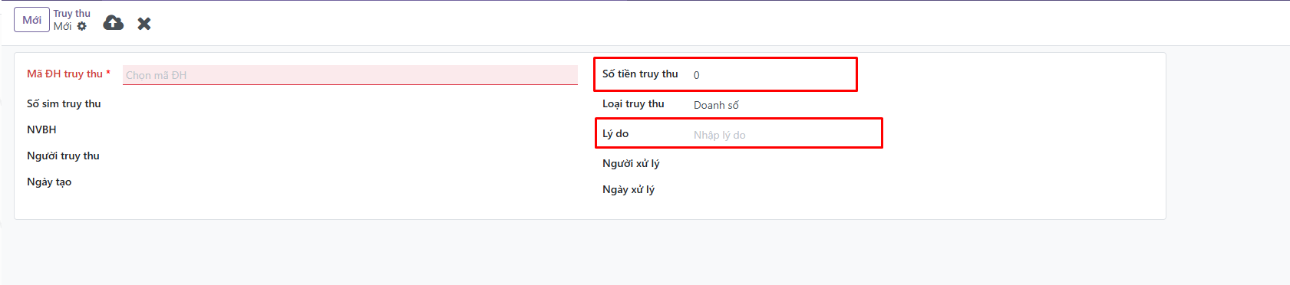Image resolution: width=1290 pixels, height=285 pixels.
Task: Click the Người xử lý label
Action: (x=631, y=163)
